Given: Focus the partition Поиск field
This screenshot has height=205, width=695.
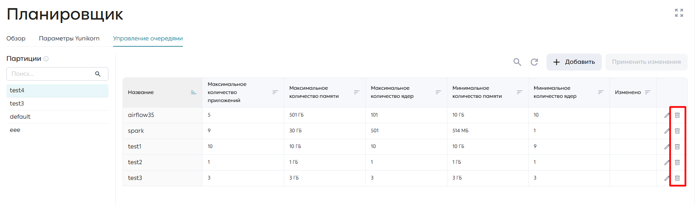Looking at the screenshot, I should (57, 74).
